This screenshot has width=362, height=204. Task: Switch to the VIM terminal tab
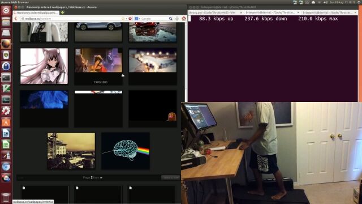(x=212, y=12)
